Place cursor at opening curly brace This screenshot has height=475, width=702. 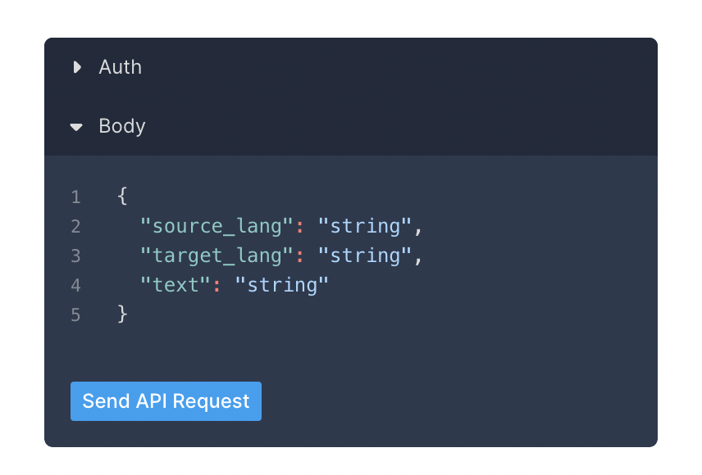122,196
